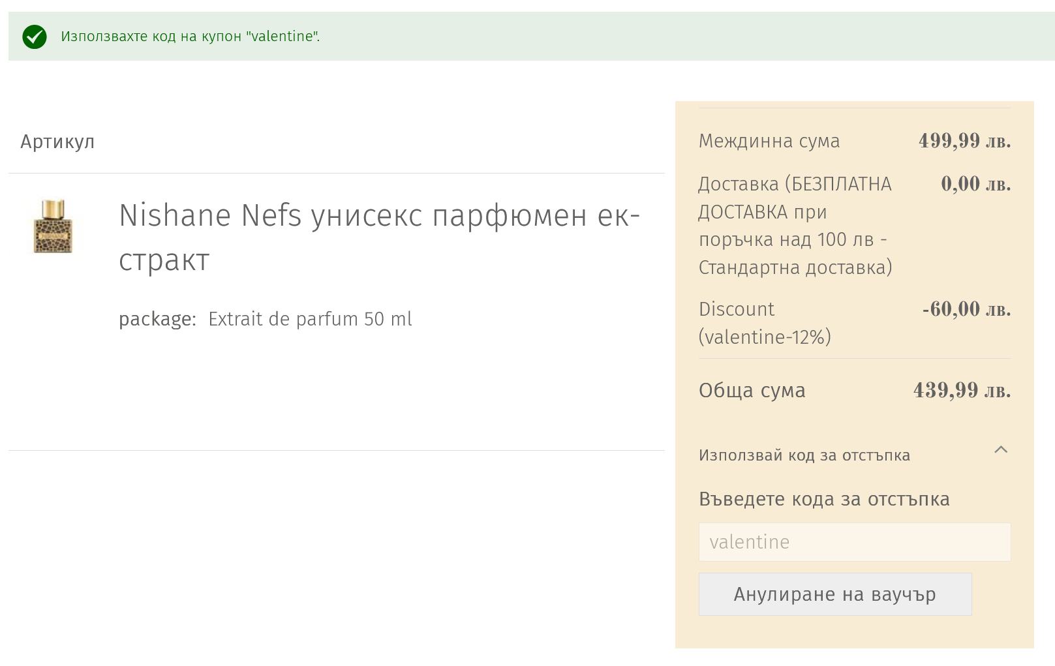Select the 499,99 лв. subtotal value
Screen dimensions: 1055x666
click(x=964, y=141)
